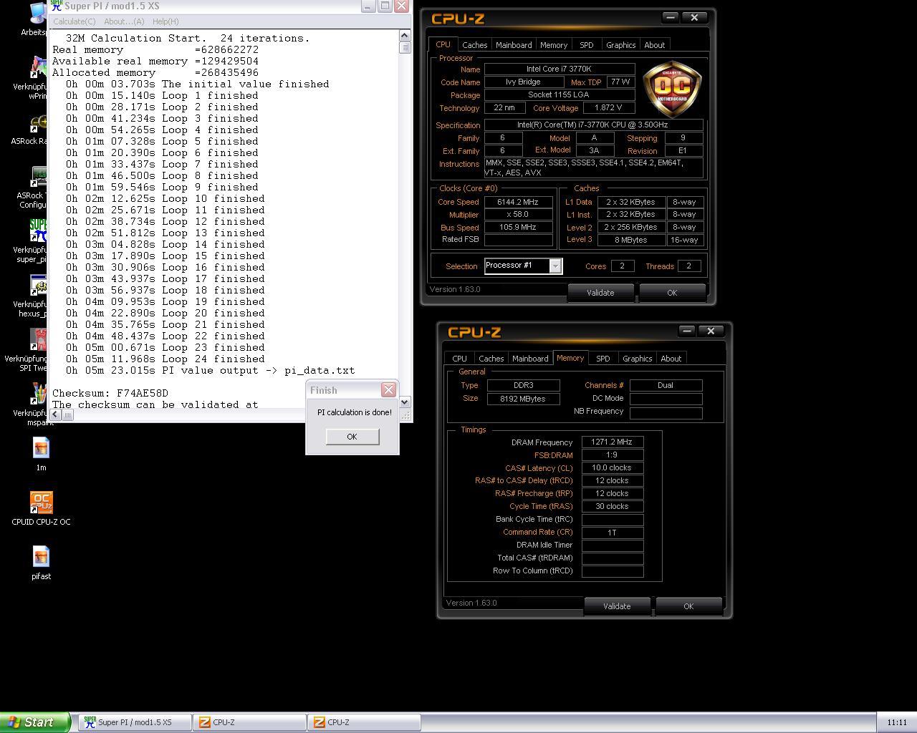
Task: Click Super PI vertical scrollbar down arrow
Action: (x=405, y=402)
